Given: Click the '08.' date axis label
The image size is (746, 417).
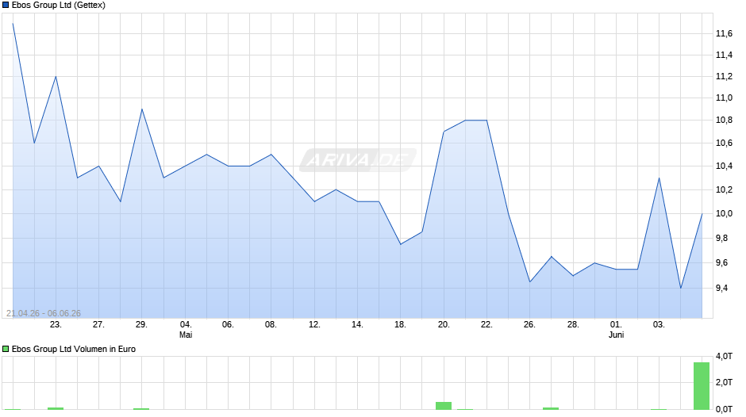Looking at the screenshot, I should click(271, 325).
